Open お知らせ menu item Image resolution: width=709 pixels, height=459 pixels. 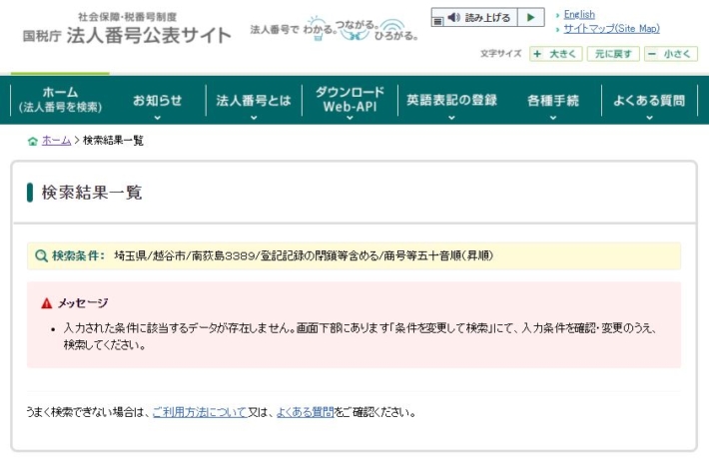pos(157,101)
